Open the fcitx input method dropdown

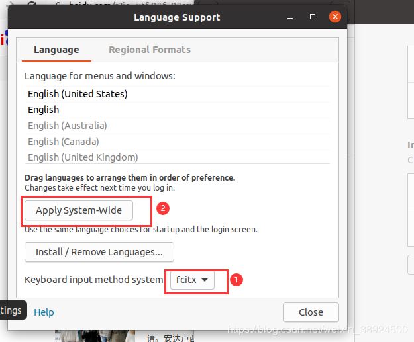coord(192,280)
